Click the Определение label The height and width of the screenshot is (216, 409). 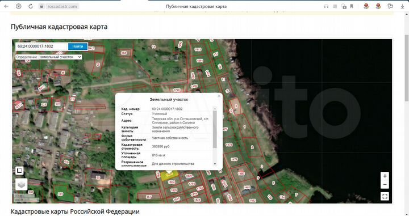(27, 57)
